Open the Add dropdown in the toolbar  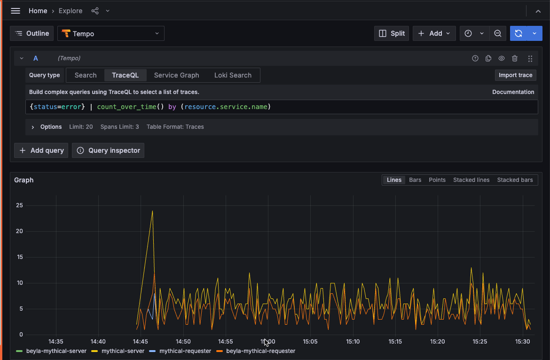434,33
